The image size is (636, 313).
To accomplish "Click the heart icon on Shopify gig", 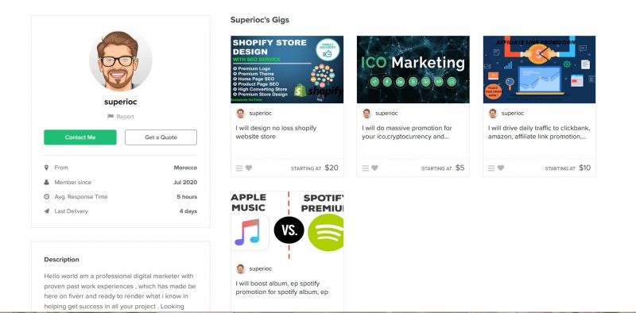I will (x=249, y=168).
